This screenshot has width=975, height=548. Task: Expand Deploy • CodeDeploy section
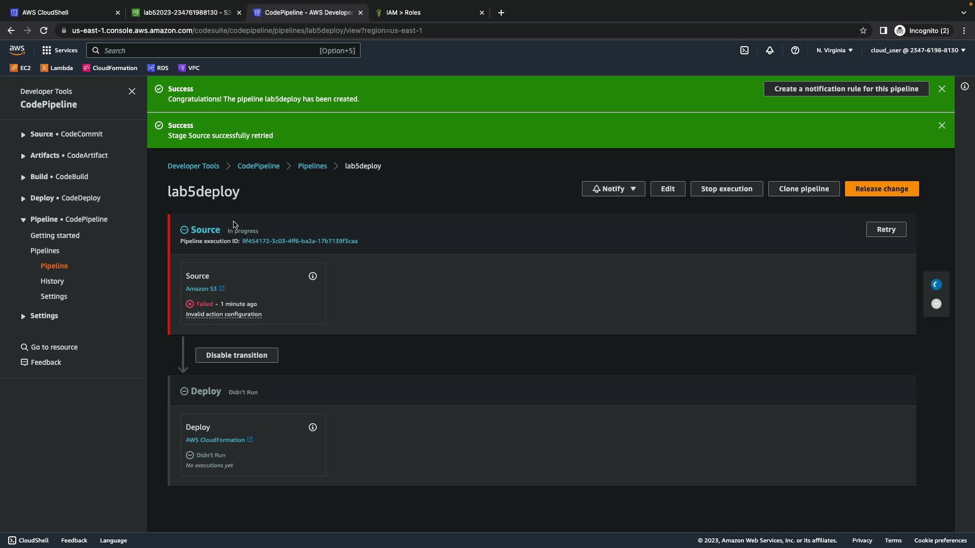pos(23,198)
